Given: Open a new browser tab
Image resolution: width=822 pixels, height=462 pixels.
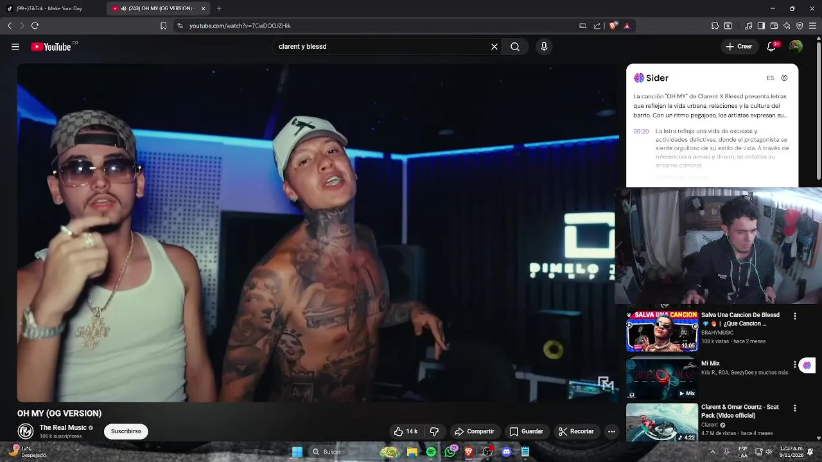Looking at the screenshot, I should tap(219, 8).
